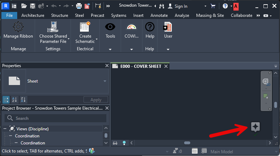
Task: Click Sign In in the title bar
Action: pyautogui.click(x=178, y=6)
